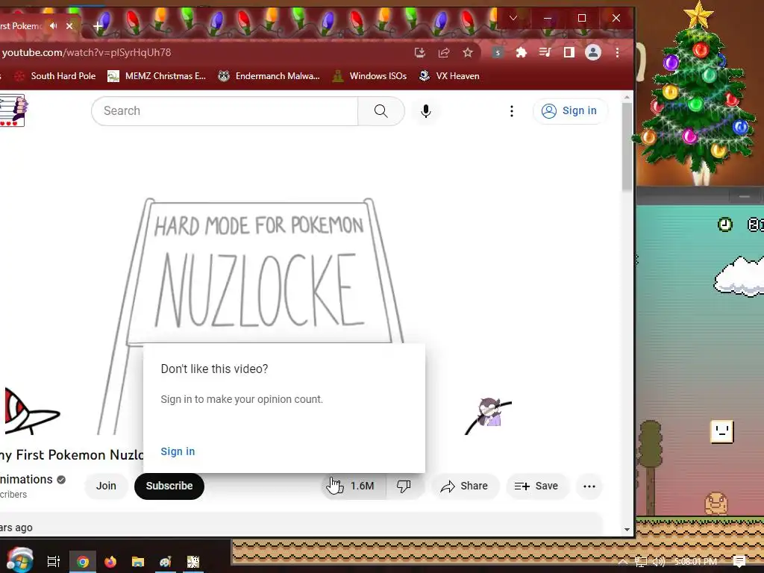764x573 pixels.
Task: Like the video showing 1.6M
Action: point(353,486)
